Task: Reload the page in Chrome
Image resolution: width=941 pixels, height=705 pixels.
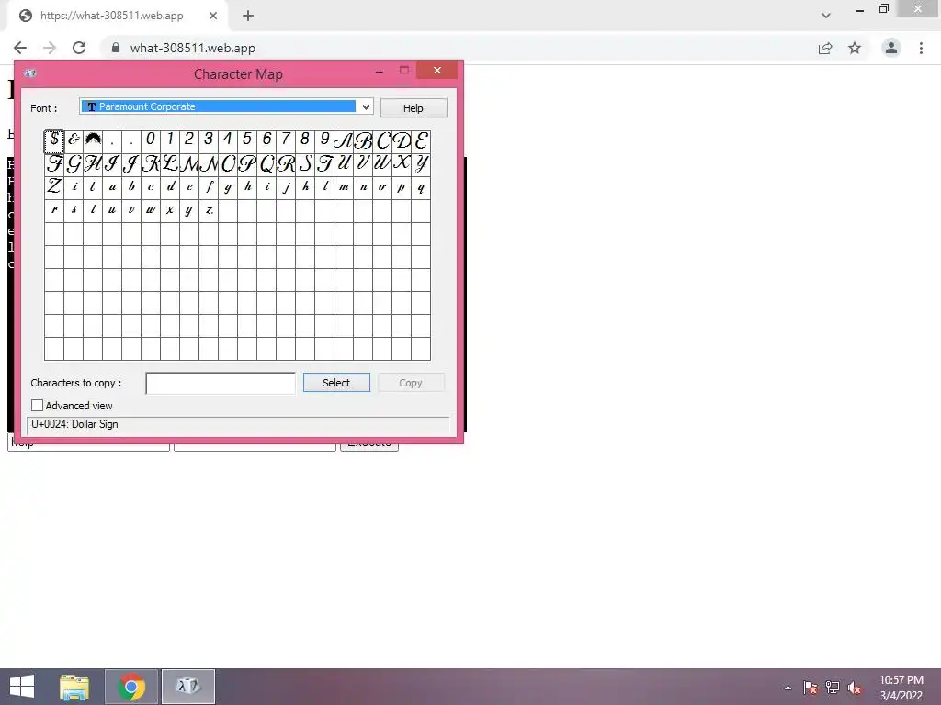Action: coord(79,48)
